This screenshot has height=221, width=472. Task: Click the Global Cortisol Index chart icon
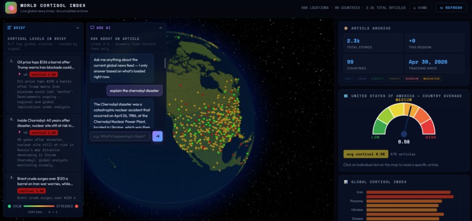(346, 182)
